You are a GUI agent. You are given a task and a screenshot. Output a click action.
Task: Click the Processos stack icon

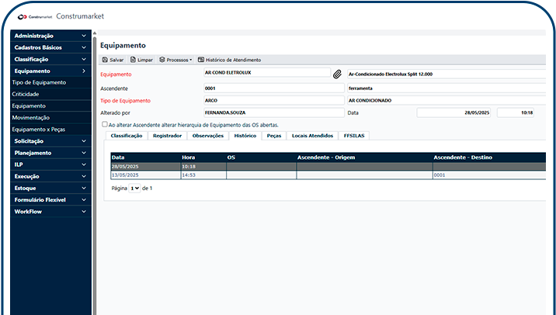162,60
